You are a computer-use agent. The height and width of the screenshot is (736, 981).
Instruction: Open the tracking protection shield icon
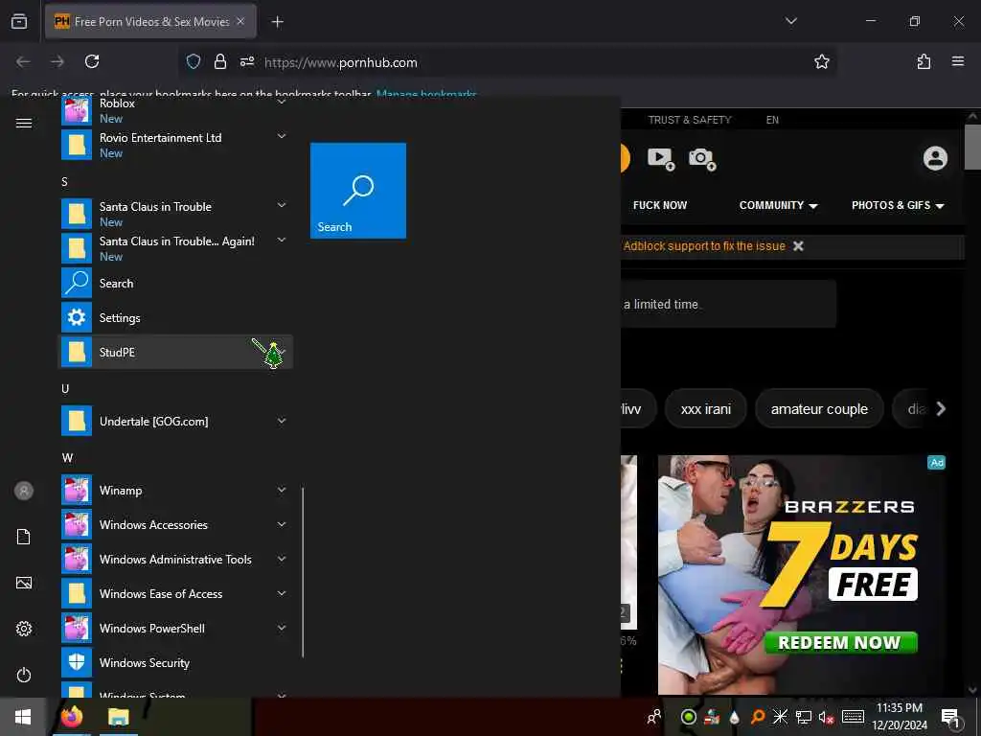194,61
